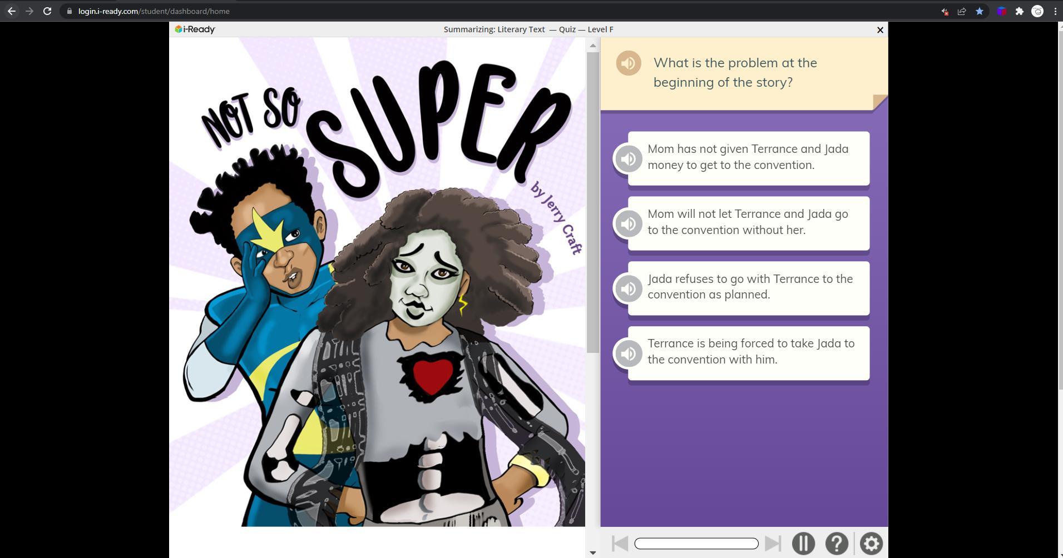The width and height of the screenshot is (1063, 558).
Task: Select 'Terrance is being forced to take Jada' answer
Action: [749, 353]
